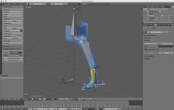Click the Breakdowner button
The image size is (174, 110).
(13, 23)
